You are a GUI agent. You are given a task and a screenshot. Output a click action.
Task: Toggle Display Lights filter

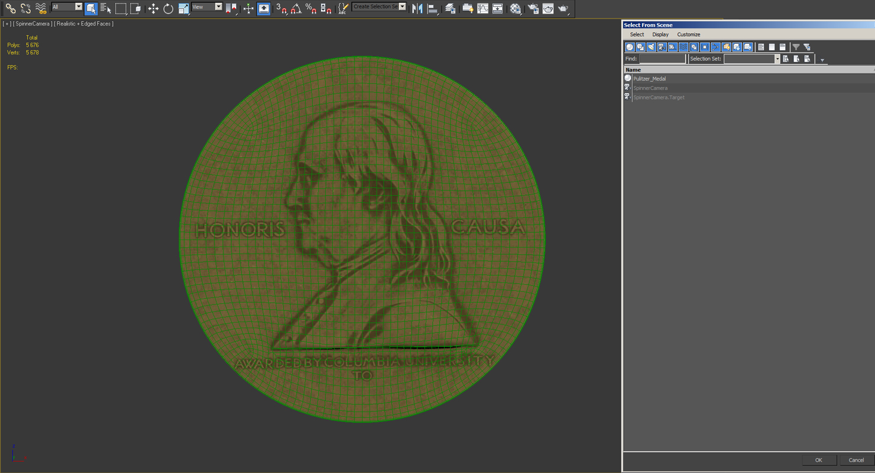click(x=651, y=47)
